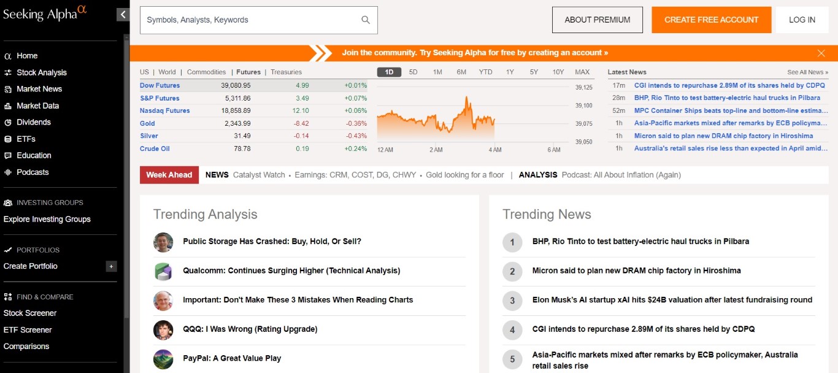Open the Crude Oil quote link

click(x=155, y=148)
